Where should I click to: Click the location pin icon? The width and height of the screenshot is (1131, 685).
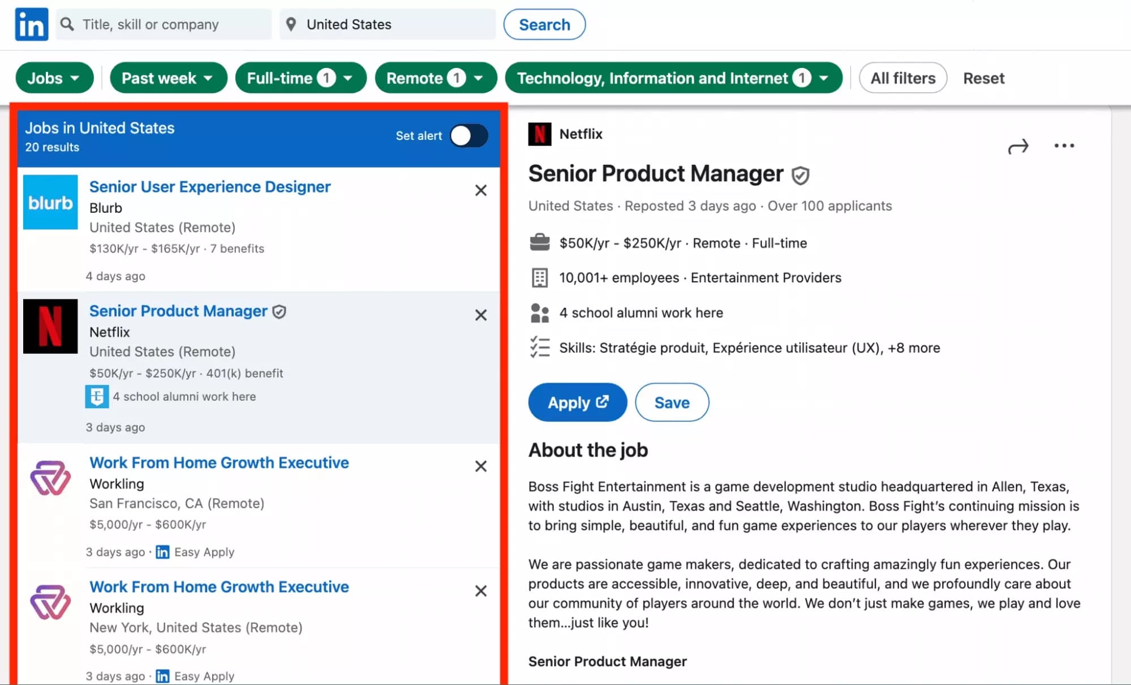pyautogui.click(x=291, y=24)
